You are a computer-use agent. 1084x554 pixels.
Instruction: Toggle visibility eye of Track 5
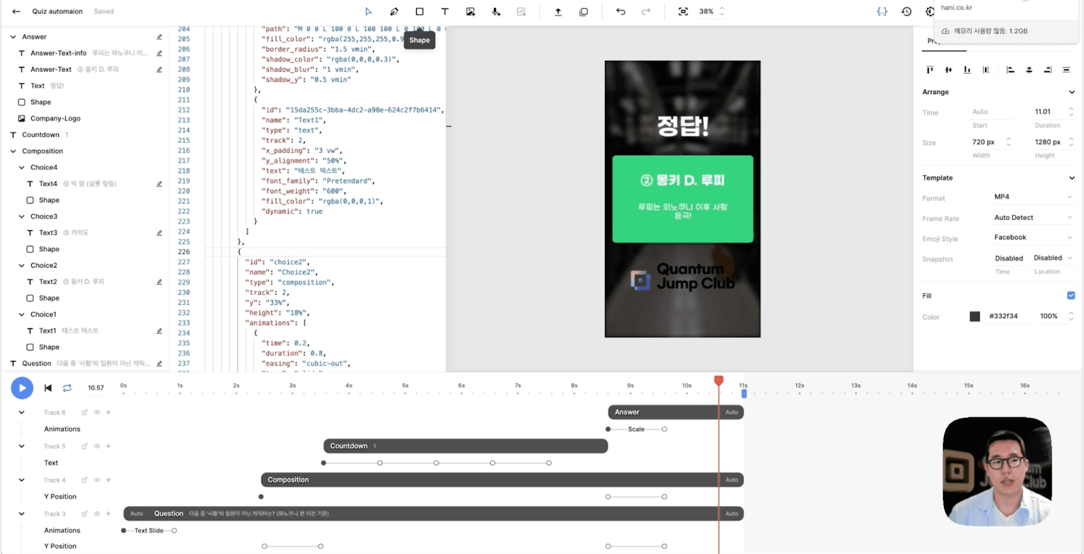[x=97, y=446]
